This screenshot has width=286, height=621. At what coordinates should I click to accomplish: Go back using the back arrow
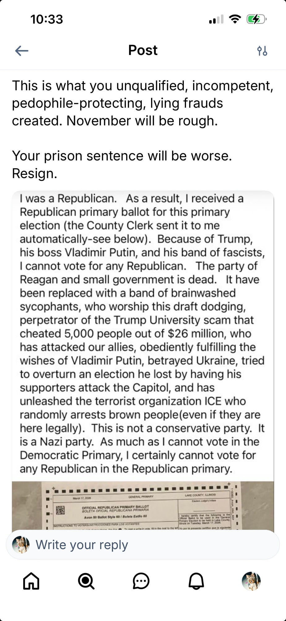tap(22, 51)
